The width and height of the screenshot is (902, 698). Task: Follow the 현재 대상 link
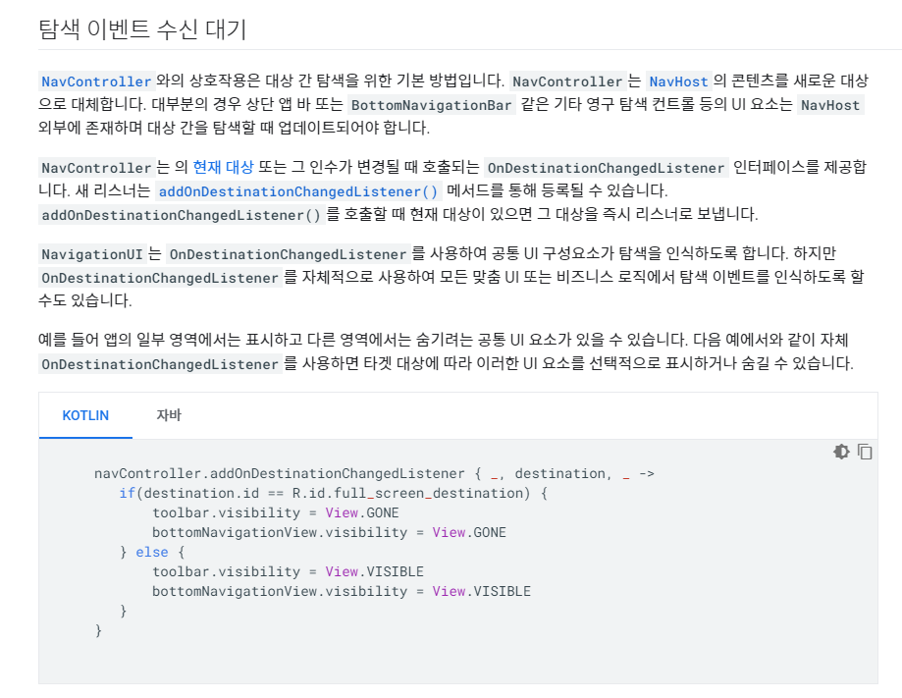[x=223, y=167]
